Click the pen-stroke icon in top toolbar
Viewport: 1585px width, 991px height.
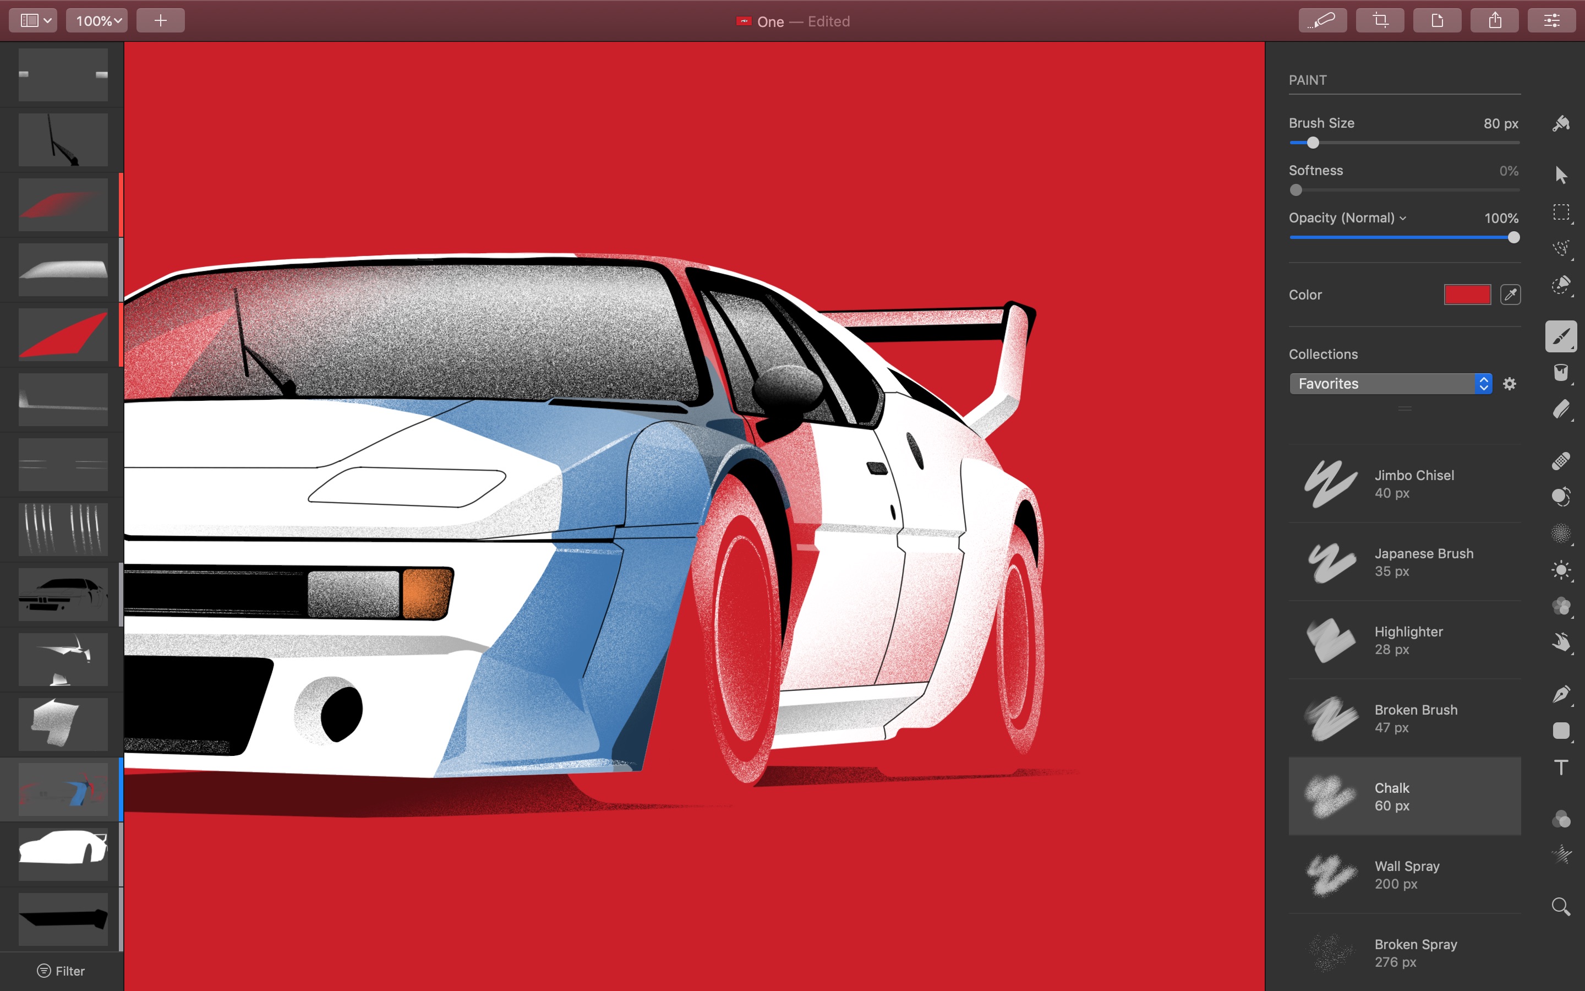tap(1322, 20)
